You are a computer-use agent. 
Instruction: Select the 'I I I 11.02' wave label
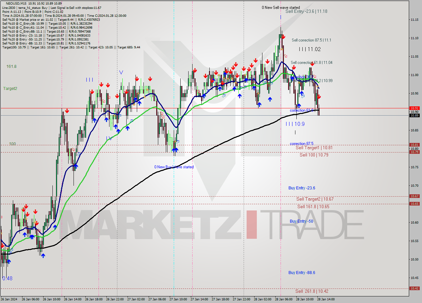pyautogui.click(x=310, y=49)
